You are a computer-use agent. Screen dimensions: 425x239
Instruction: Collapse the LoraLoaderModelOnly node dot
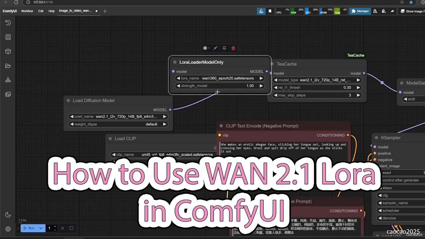(175, 62)
